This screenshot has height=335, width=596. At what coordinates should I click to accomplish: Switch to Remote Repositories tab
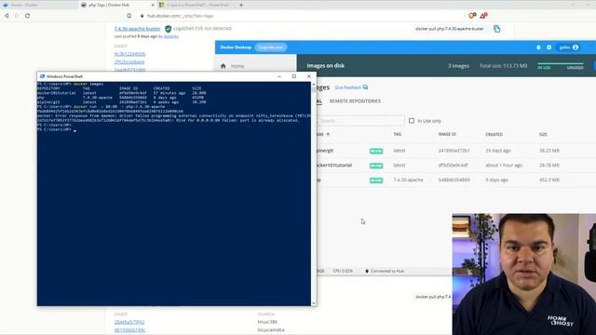(355, 101)
